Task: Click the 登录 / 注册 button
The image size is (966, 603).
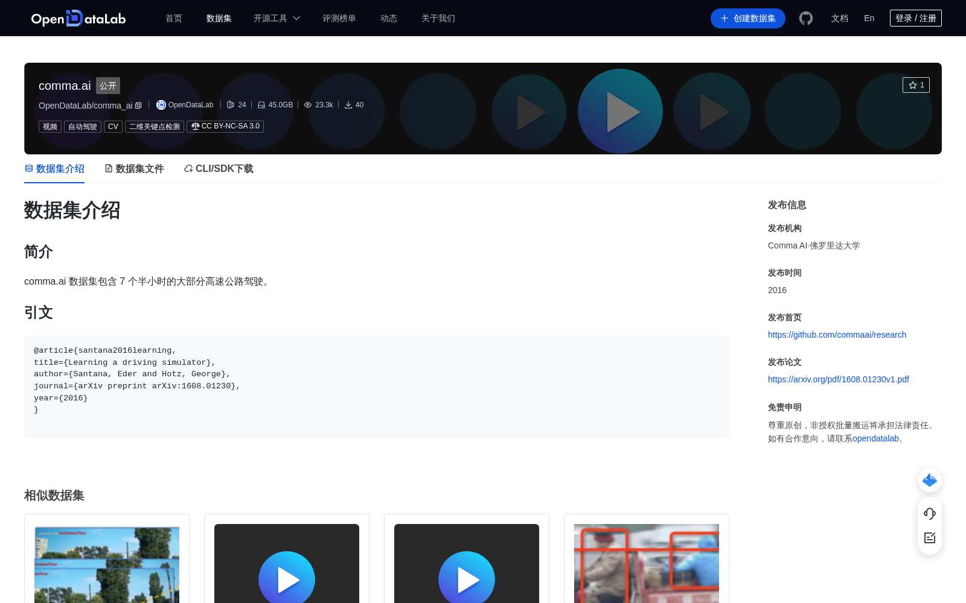Action: tap(916, 18)
